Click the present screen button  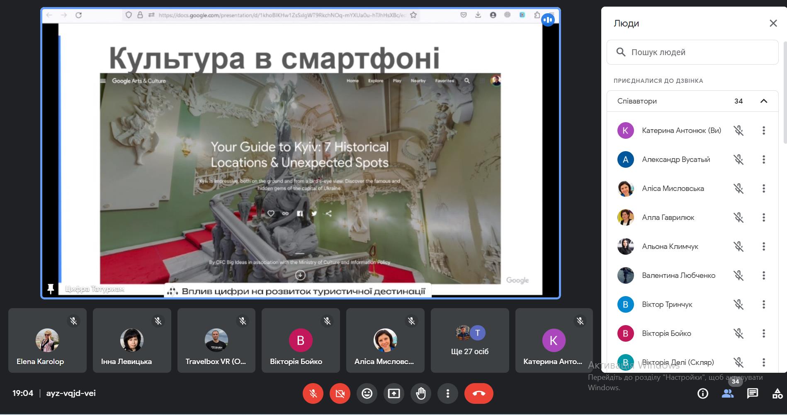(x=393, y=393)
